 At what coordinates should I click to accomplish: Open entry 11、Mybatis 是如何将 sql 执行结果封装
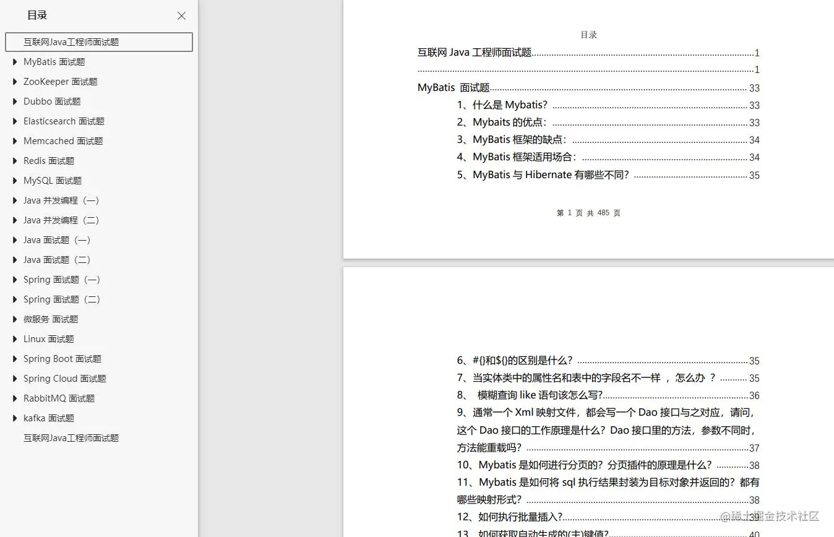[608, 491]
